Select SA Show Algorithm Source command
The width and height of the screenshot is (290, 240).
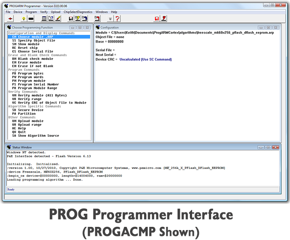(35, 135)
